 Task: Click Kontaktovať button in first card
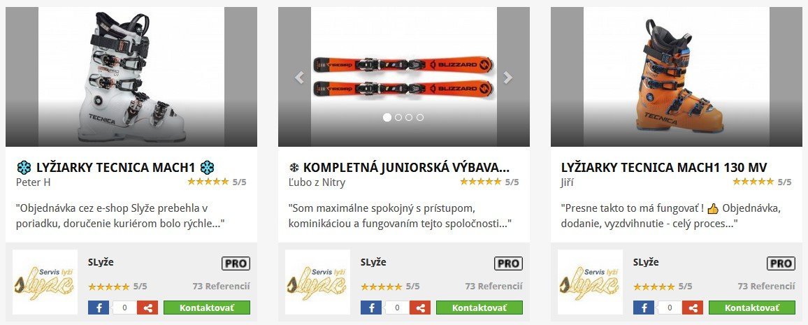pyautogui.click(x=207, y=308)
